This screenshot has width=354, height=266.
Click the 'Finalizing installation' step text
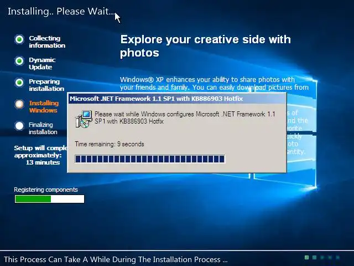pos(43,128)
